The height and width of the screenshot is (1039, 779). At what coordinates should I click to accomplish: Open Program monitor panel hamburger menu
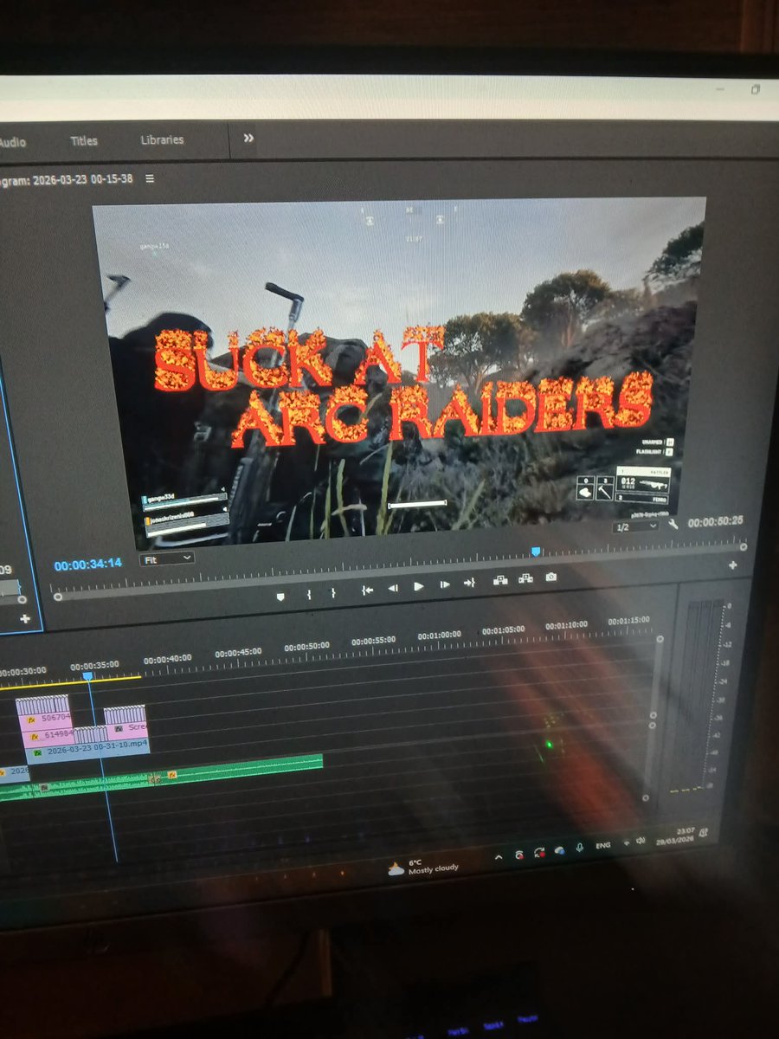tap(150, 179)
